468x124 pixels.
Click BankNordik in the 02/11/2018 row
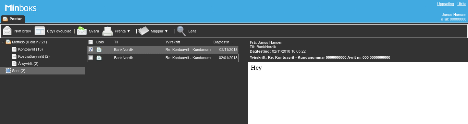(124, 50)
